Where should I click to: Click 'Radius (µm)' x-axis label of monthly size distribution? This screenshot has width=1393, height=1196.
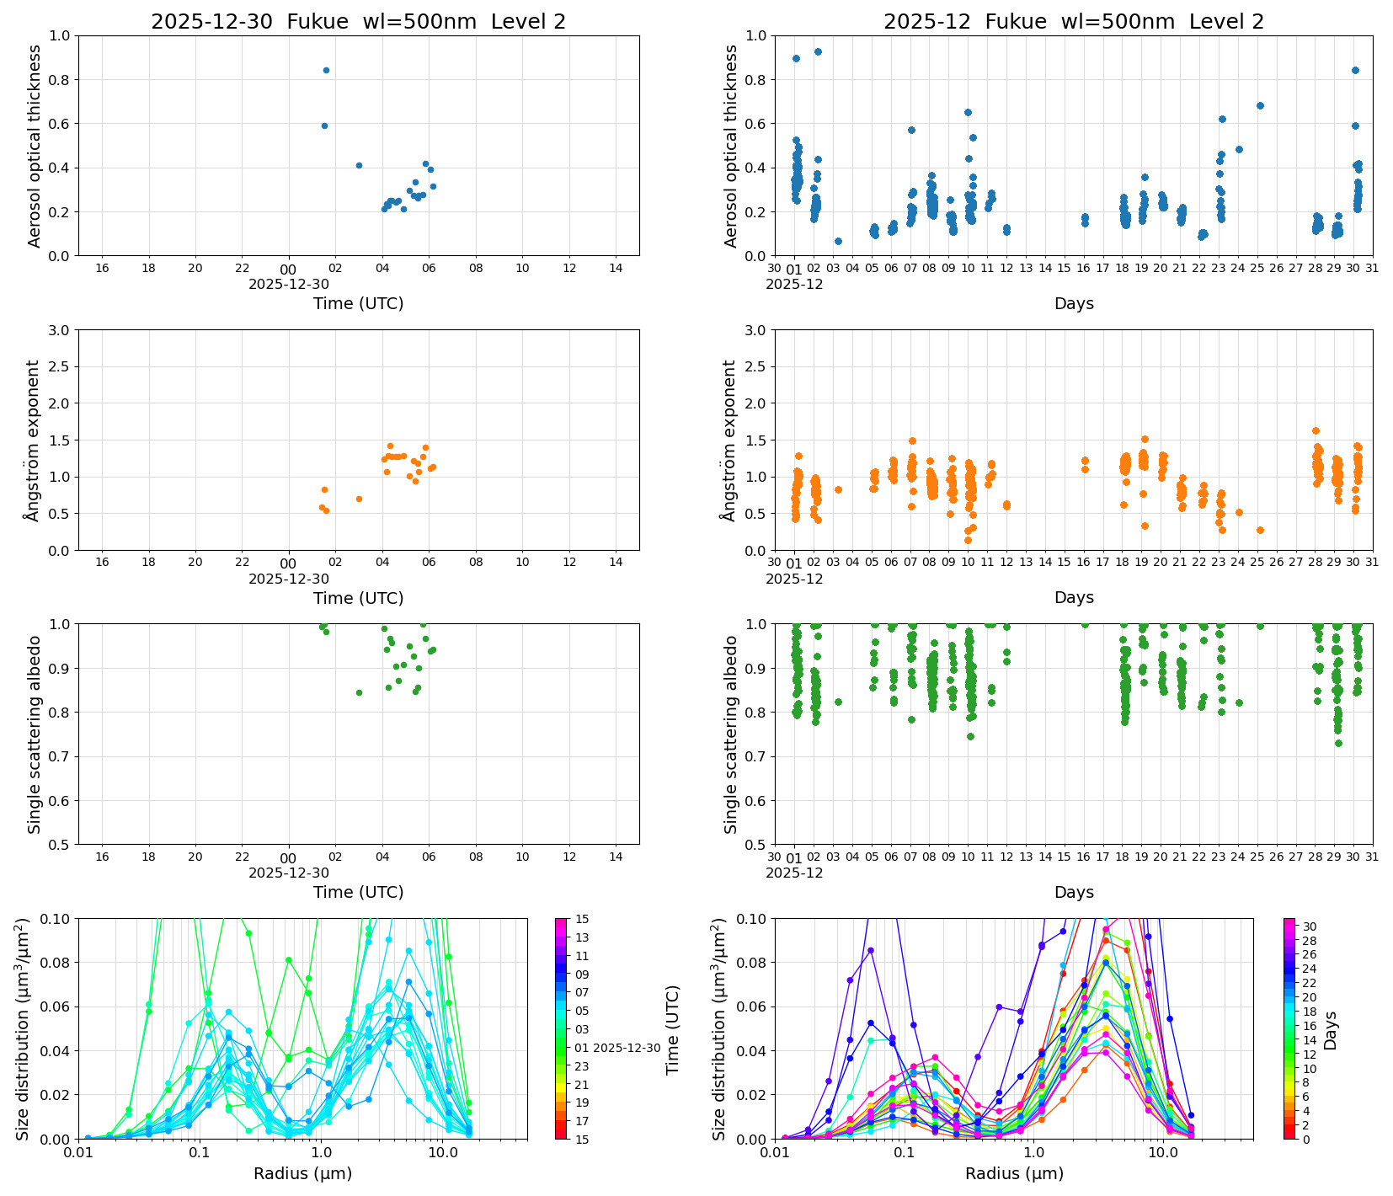coord(1014,1173)
